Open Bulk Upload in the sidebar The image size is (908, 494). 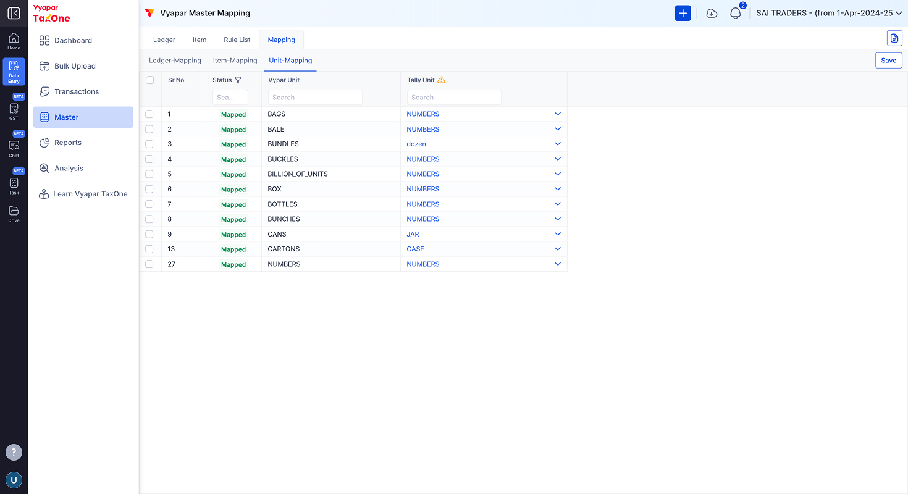(x=83, y=66)
